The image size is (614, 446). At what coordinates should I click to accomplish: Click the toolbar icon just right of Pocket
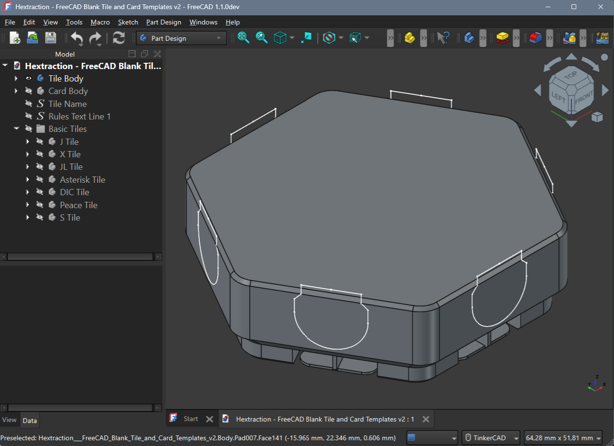pos(569,38)
